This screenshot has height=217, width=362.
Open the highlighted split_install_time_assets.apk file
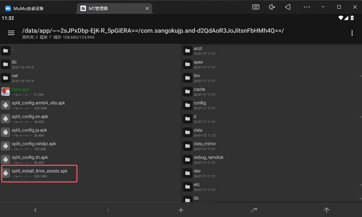tap(39, 173)
